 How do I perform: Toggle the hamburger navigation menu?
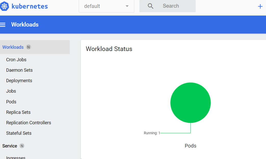pyautogui.click(x=3, y=25)
